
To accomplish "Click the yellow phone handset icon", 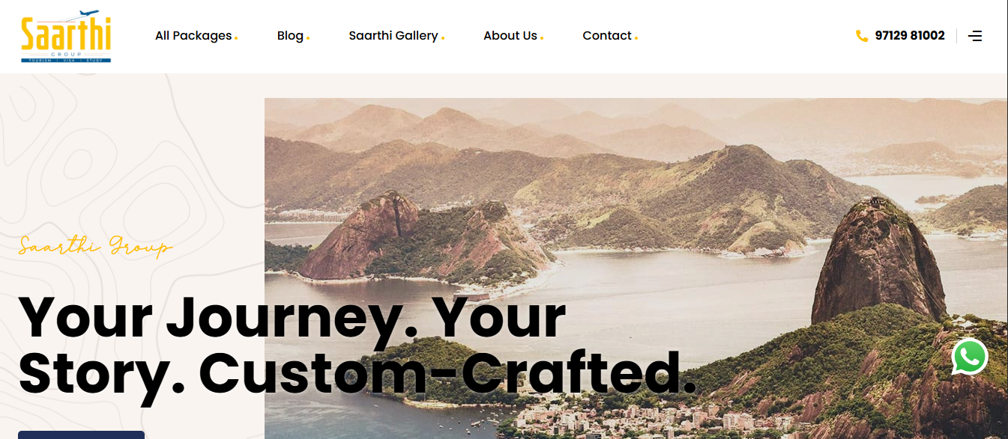I will pyautogui.click(x=862, y=36).
